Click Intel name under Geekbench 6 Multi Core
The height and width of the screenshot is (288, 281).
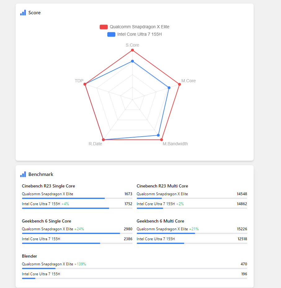click(x=156, y=239)
